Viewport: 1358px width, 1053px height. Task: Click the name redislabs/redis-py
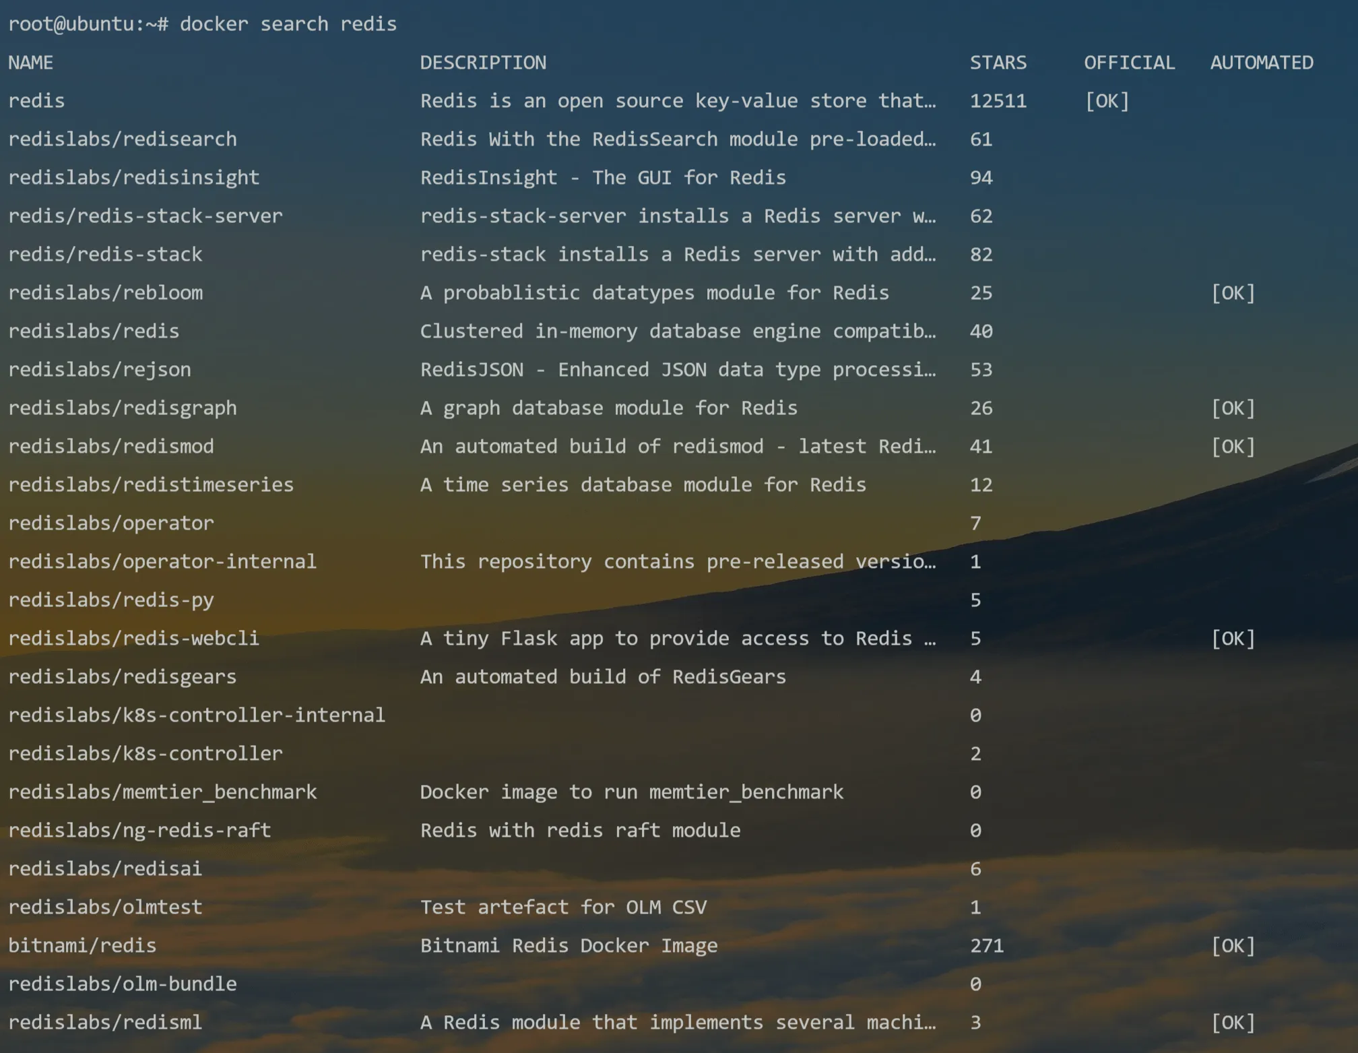point(111,600)
